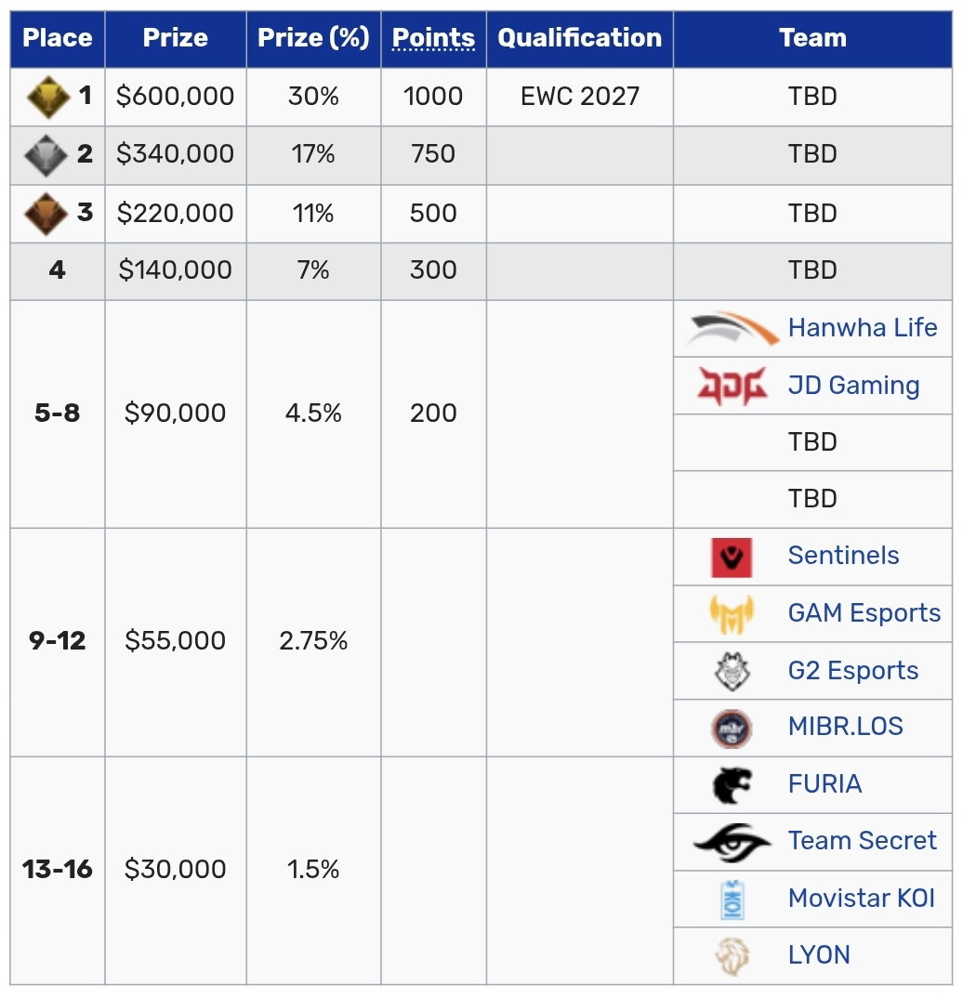Click the LYON lion head logo
Viewport: 976px width, 998px height.
[x=732, y=956]
